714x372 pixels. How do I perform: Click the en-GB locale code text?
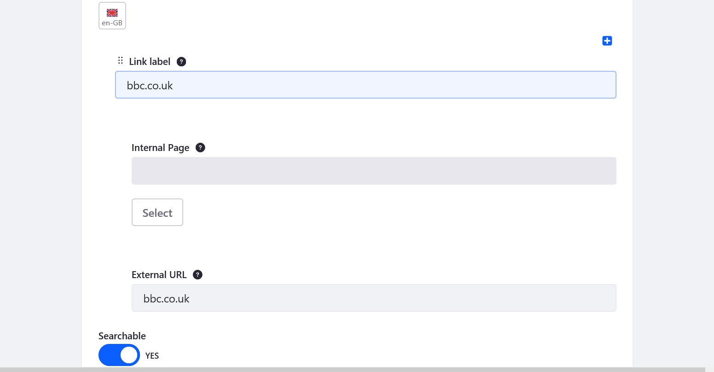coord(112,23)
